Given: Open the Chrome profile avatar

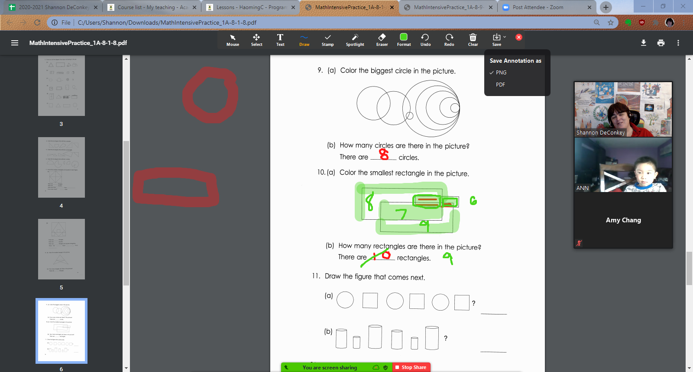Looking at the screenshot, I should 670,22.
